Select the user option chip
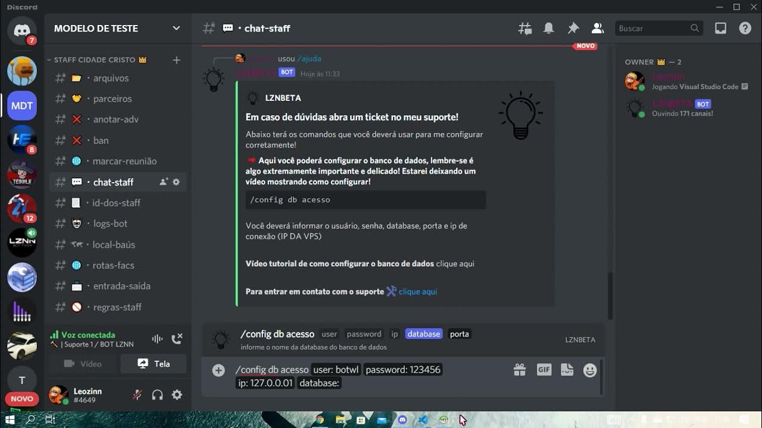The height and width of the screenshot is (428, 762). click(x=329, y=334)
